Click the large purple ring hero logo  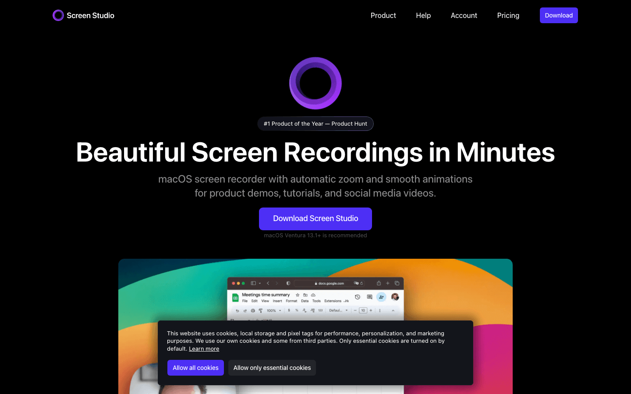point(315,83)
